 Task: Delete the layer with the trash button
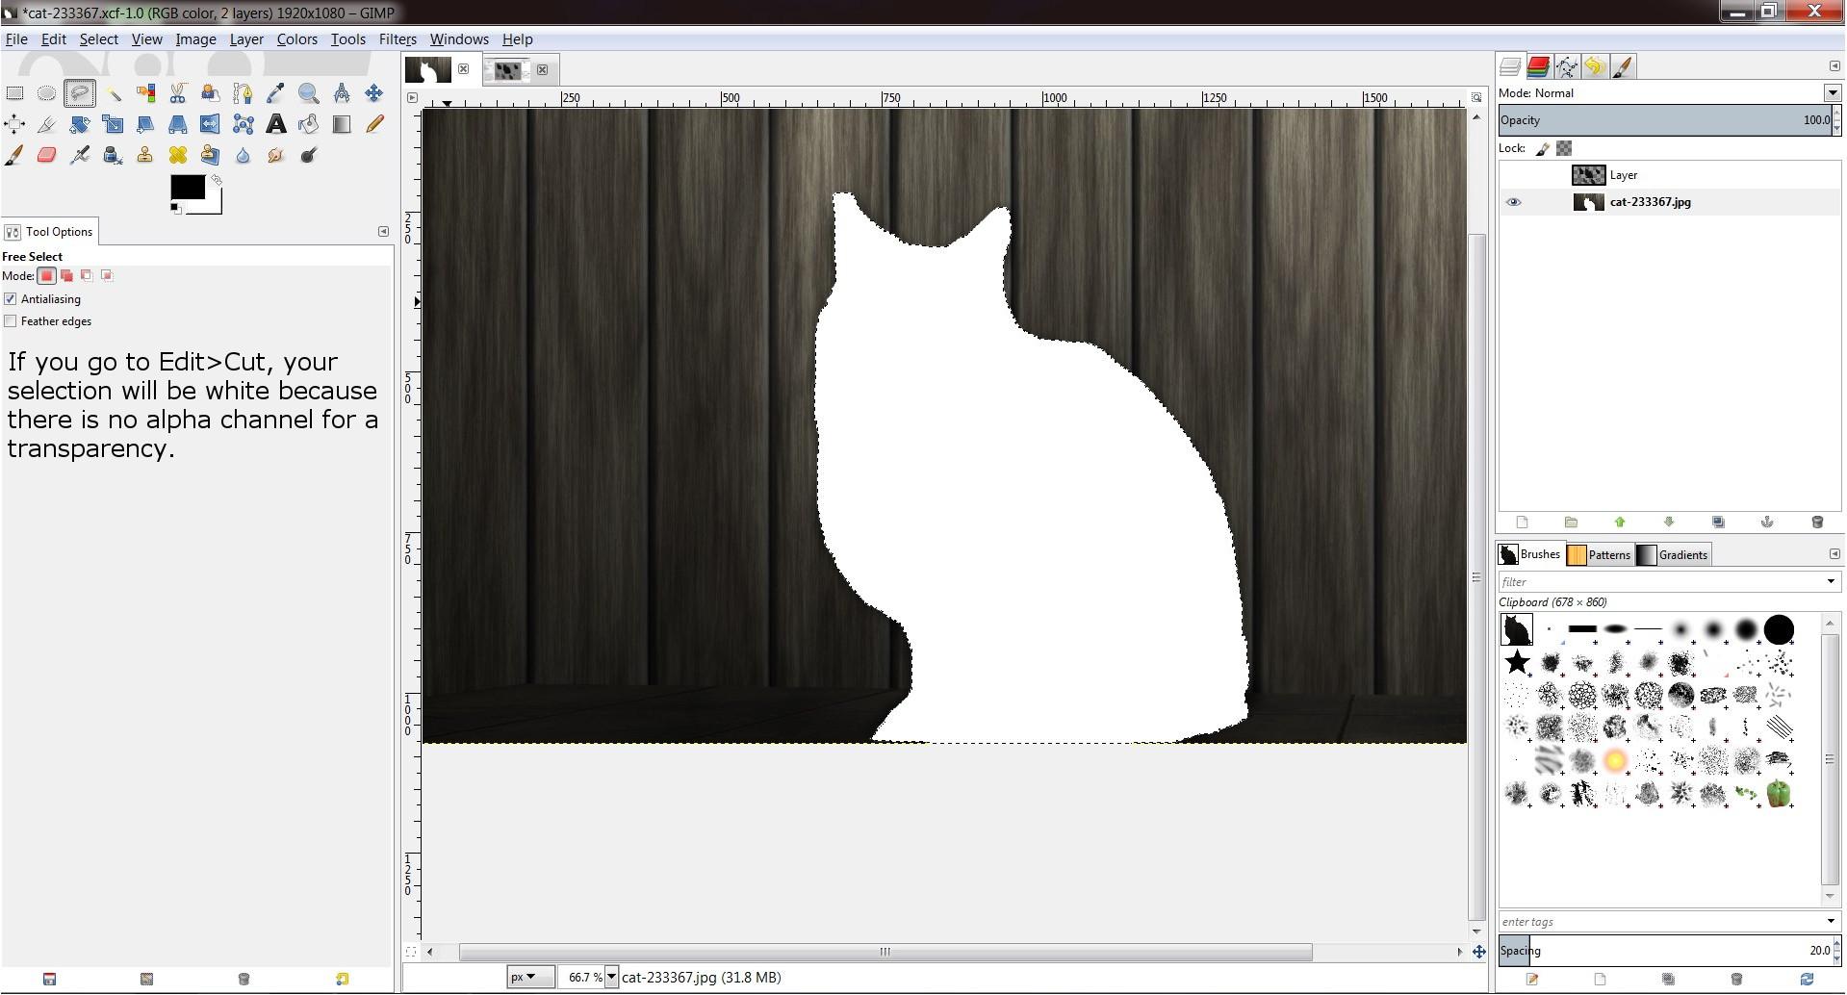tap(1817, 523)
